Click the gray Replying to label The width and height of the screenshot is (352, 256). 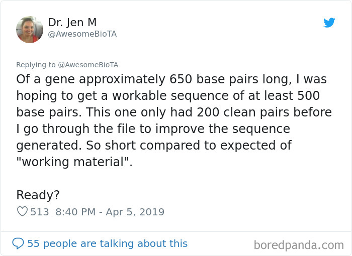click(36, 65)
